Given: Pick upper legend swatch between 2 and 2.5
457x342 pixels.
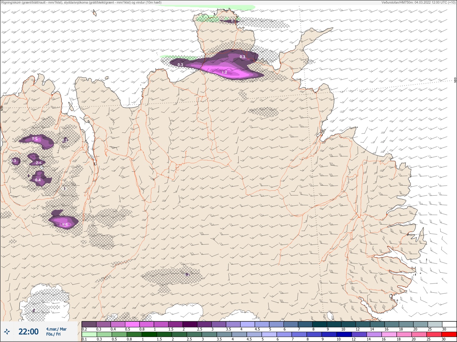Looking at the screenshot, I should coord(190,324).
